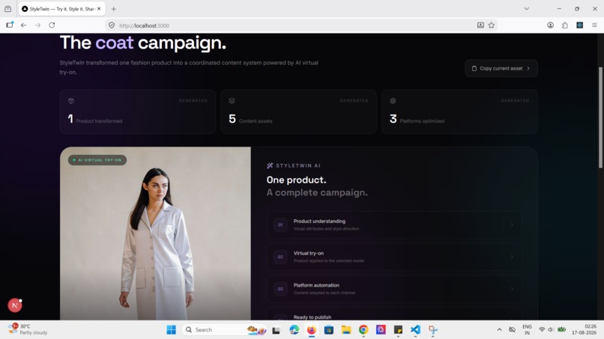Expand the Virtual try-on step

393,257
